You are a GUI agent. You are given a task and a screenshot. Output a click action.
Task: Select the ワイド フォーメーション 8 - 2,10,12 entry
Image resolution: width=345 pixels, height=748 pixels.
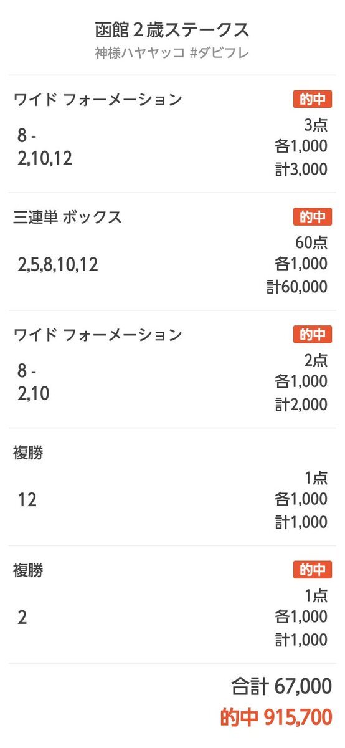coord(172,134)
